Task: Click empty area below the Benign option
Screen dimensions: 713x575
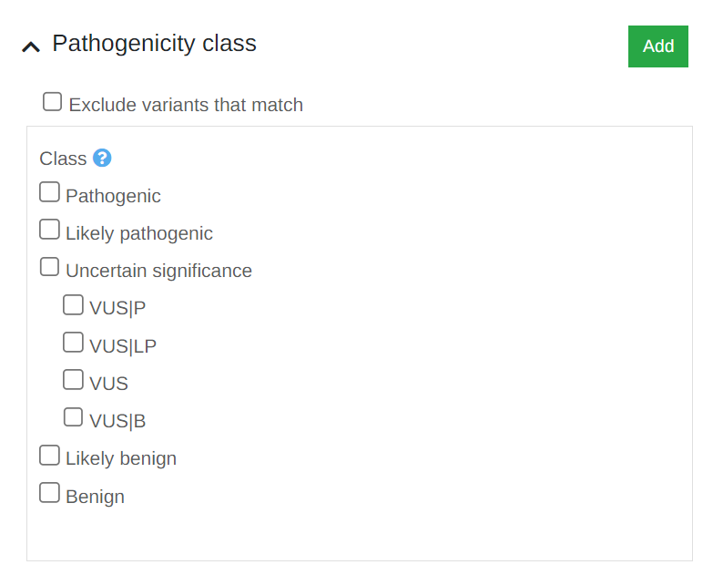Action: (x=355, y=533)
